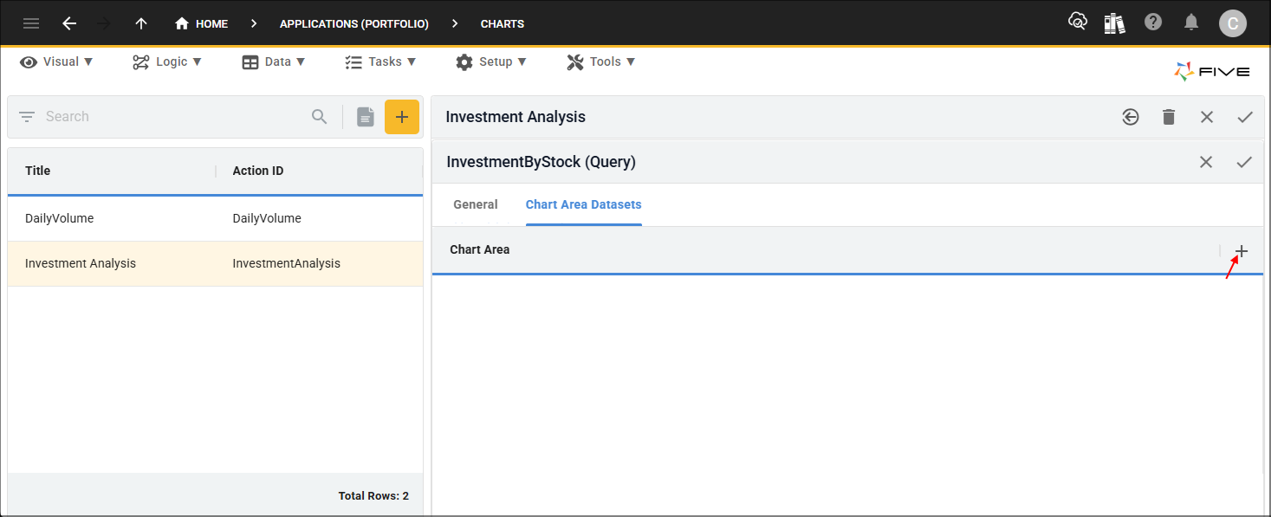The image size is (1271, 517).
Task: Delete Investment Analysis using the trash icon
Action: click(x=1168, y=116)
